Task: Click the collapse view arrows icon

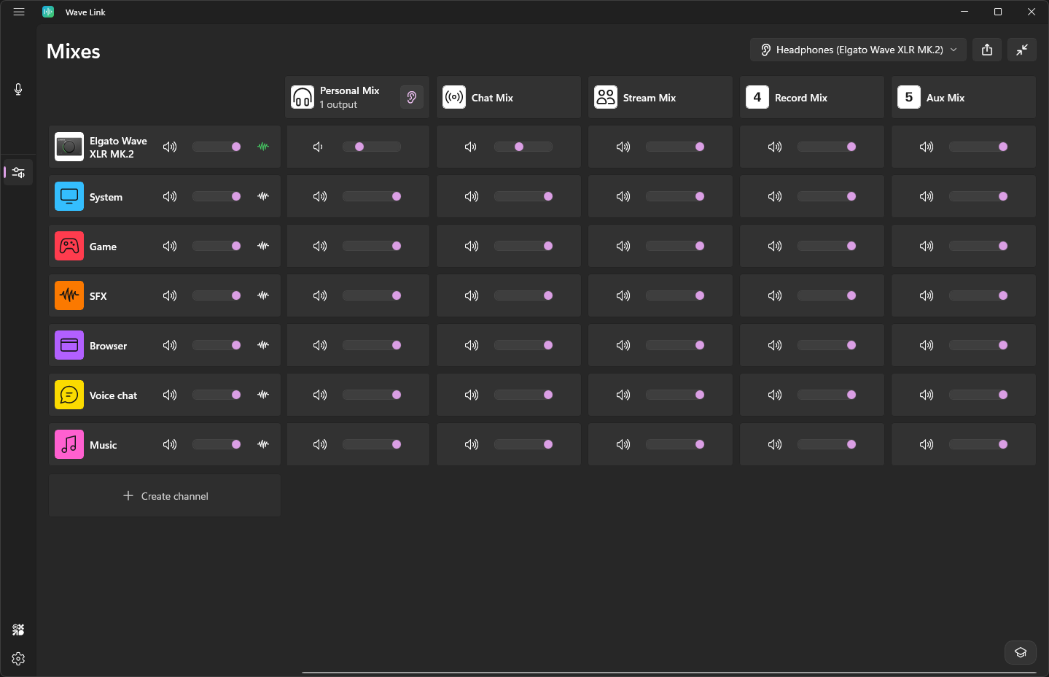Action: point(1022,50)
